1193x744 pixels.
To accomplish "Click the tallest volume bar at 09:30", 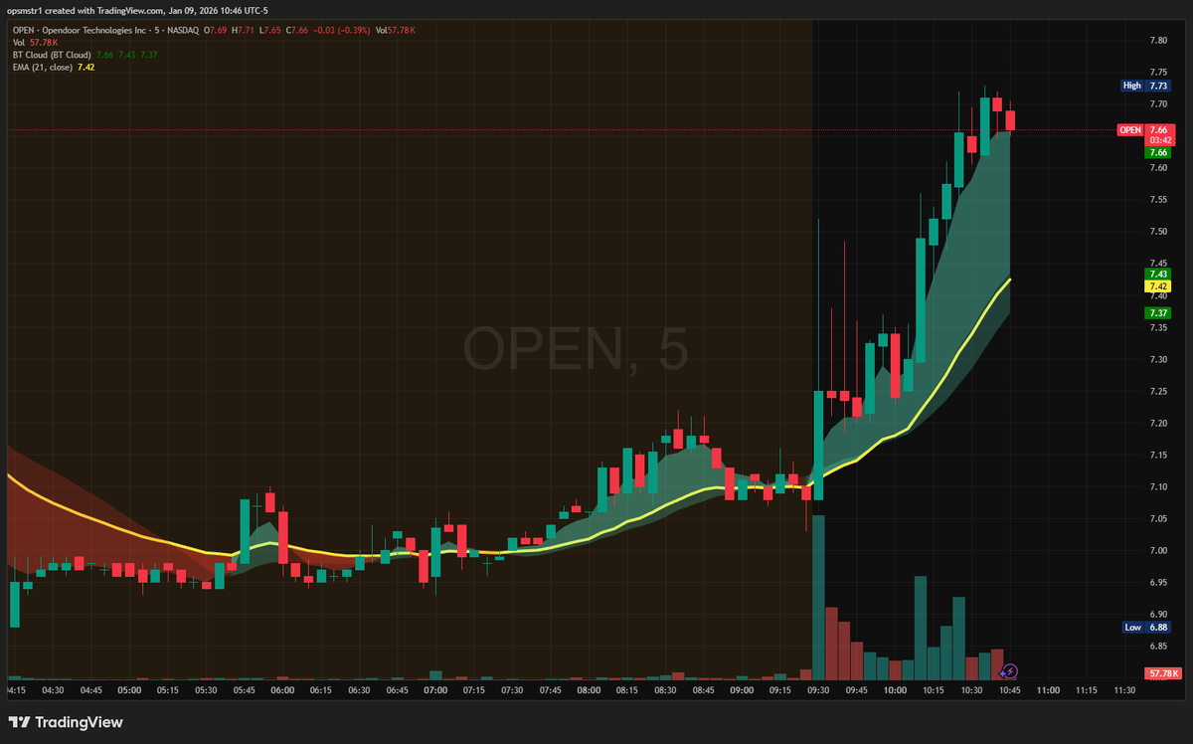I will [819, 597].
